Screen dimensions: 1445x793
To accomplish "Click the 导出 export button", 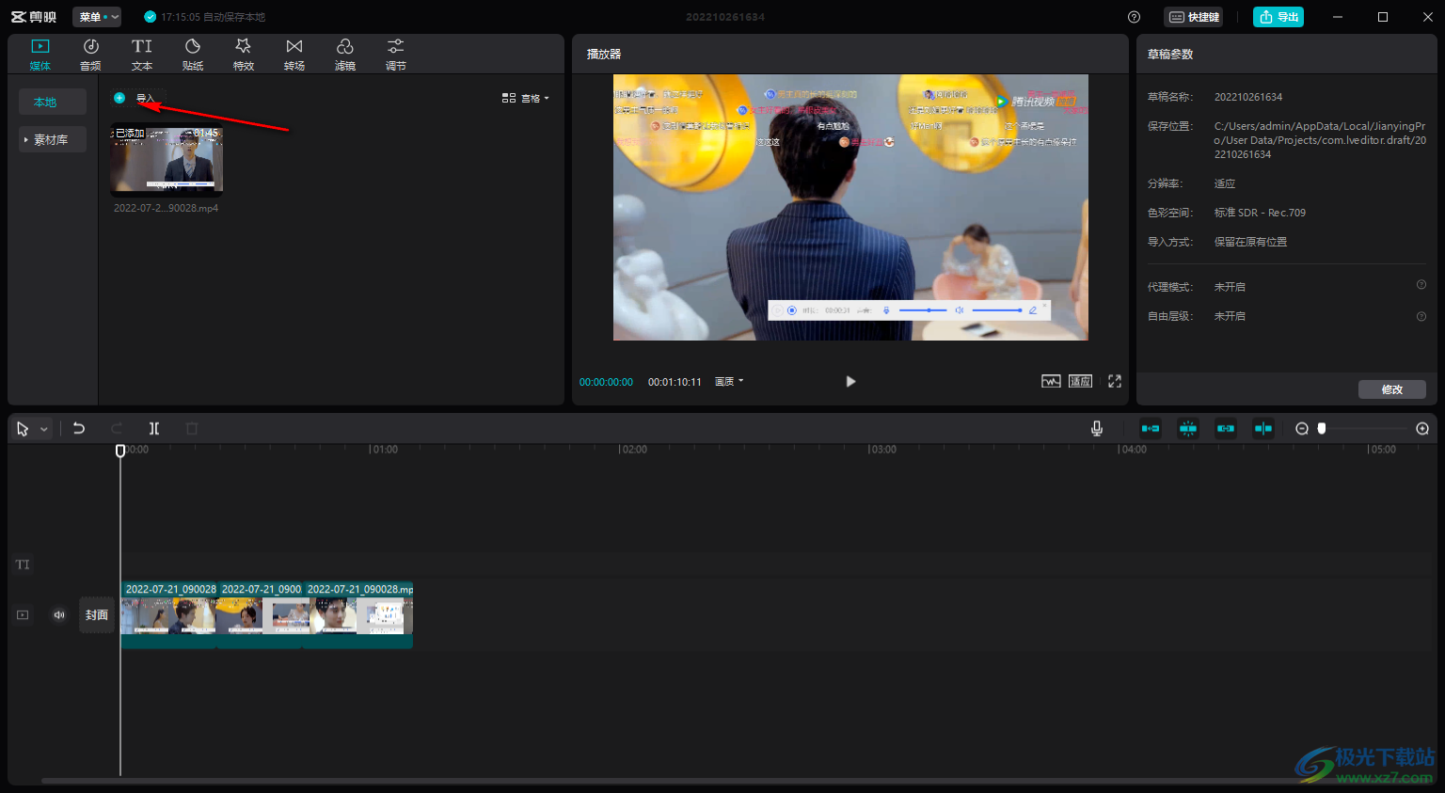I will click(x=1278, y=17).
